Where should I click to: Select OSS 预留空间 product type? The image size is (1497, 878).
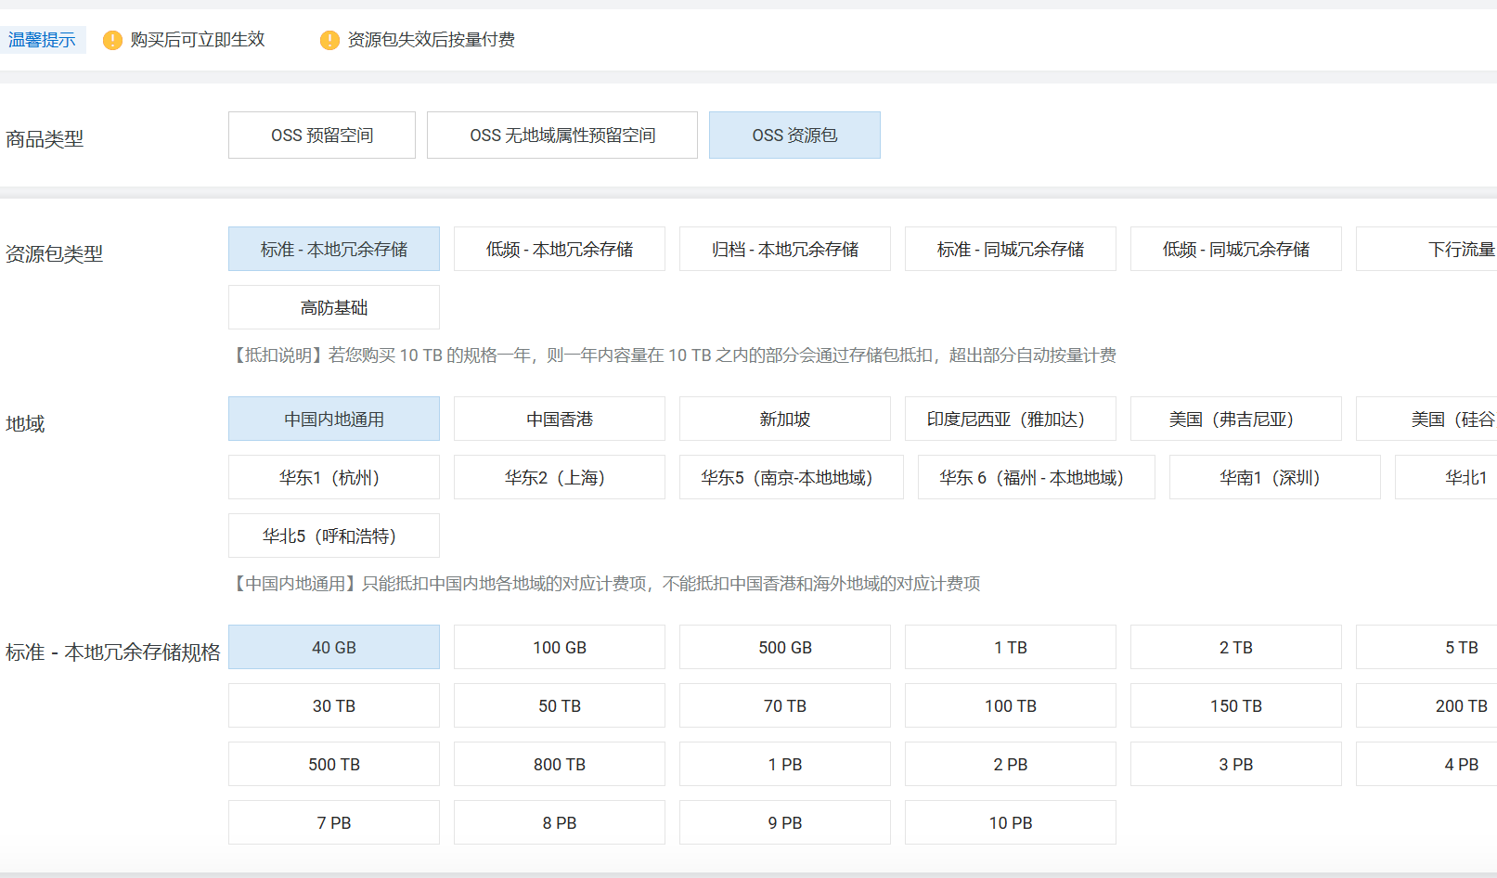[x=322, y=136]
